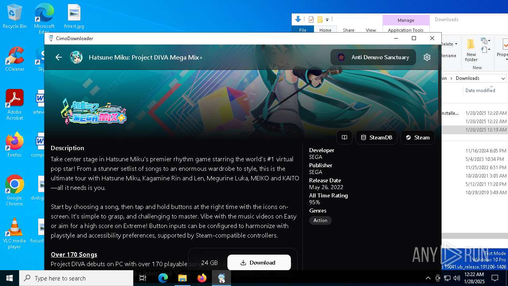The width and height of the screenshot is (508, 286).
Task: Select the Action genre tag
Action: (320, 220)
